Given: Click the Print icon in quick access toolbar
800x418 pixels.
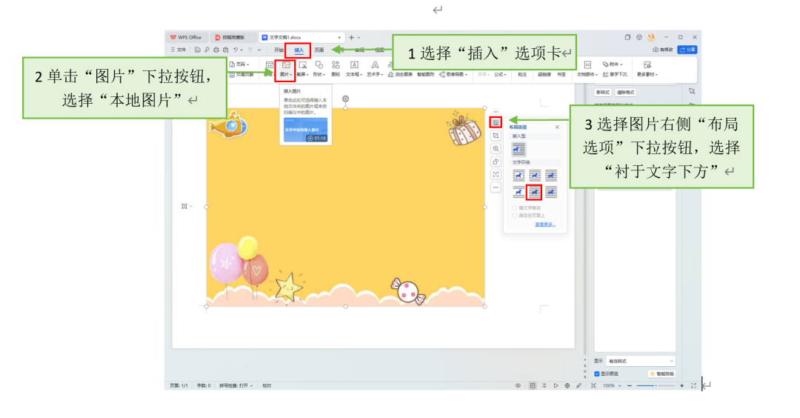Looking at the screenshot, I should pyautogui.click(x=216, y=50).
